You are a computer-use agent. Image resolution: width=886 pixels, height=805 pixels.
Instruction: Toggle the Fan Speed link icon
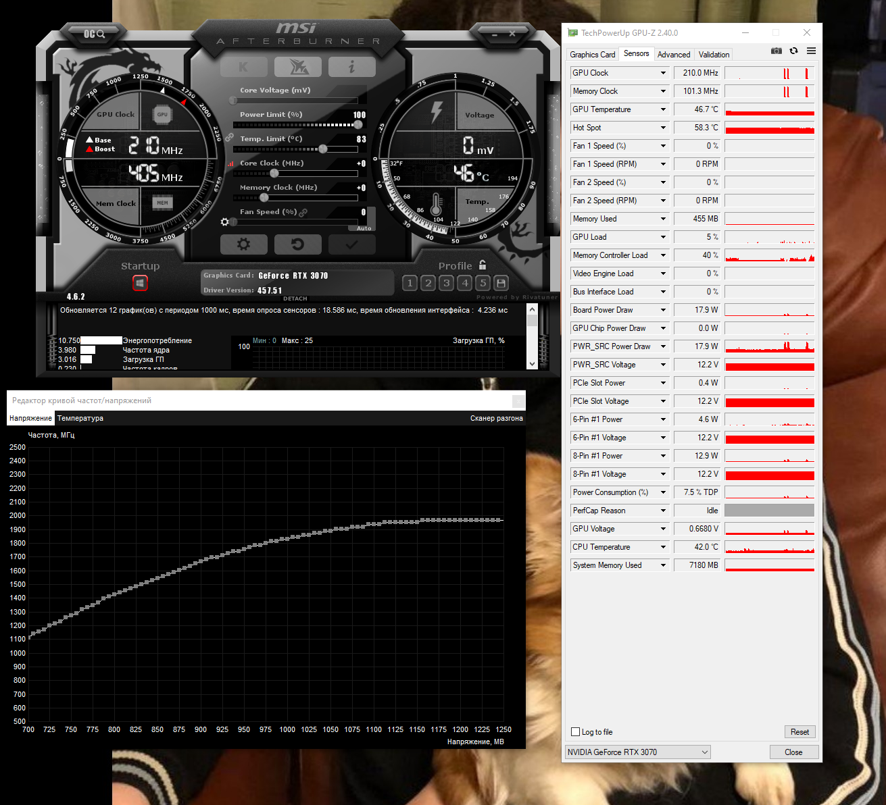coord(303,212)
